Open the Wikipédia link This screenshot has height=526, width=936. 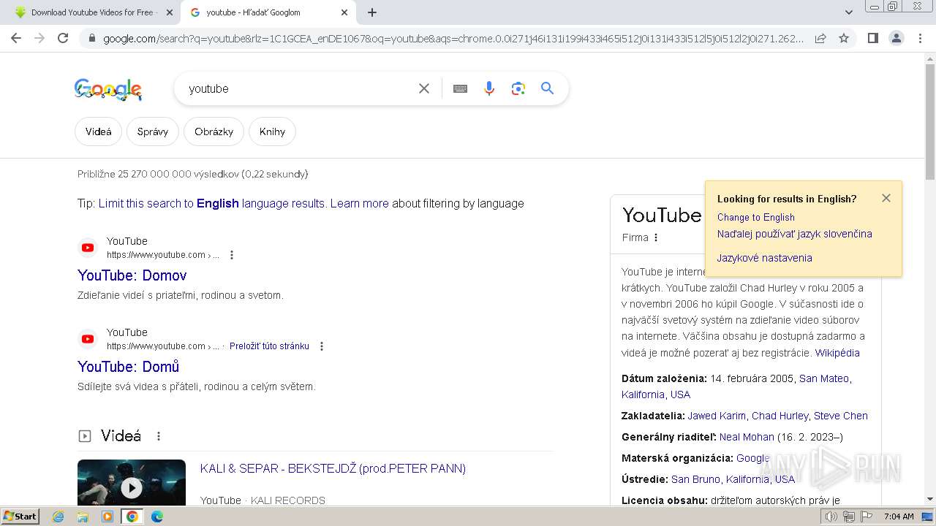pyautogui.click(x=837, y=353)
